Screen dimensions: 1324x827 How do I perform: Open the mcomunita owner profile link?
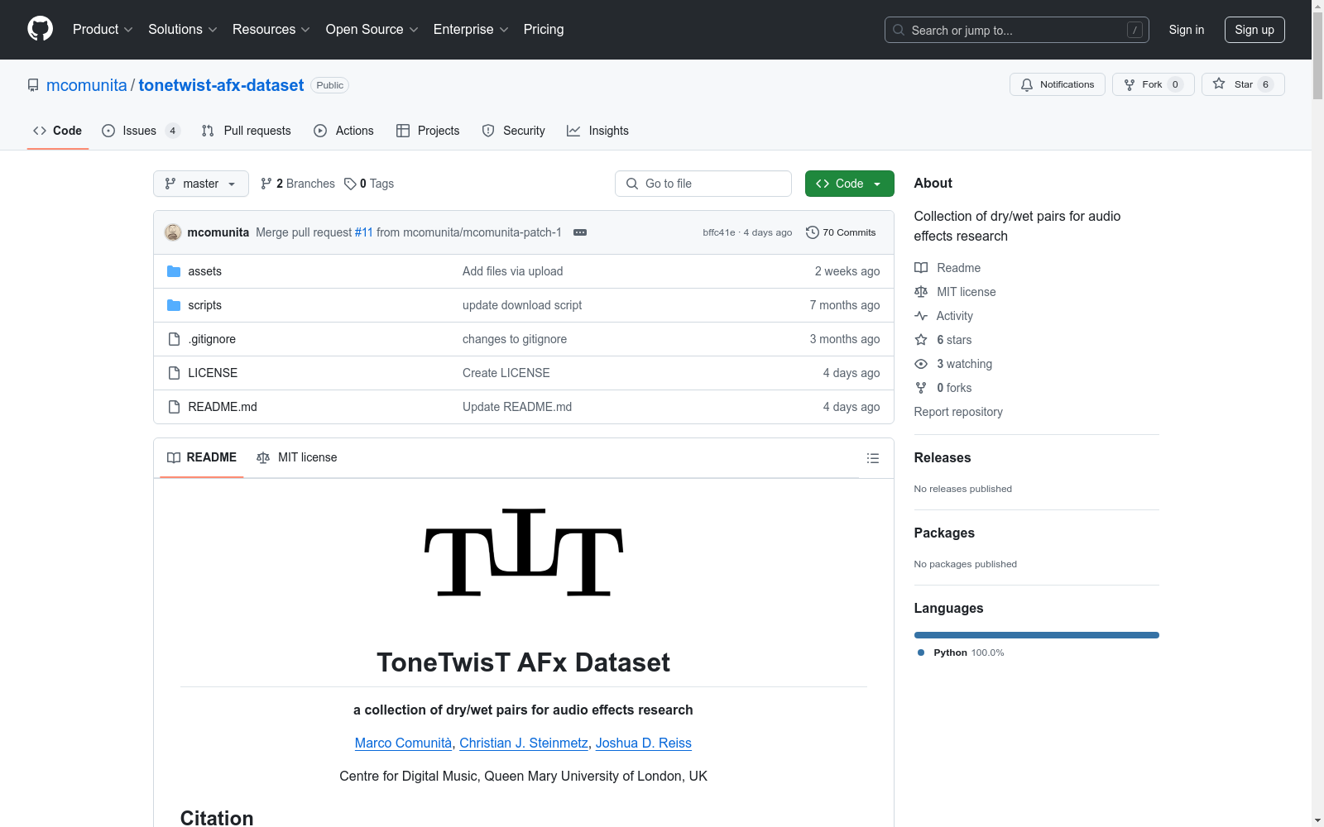(x=87, y=85)
